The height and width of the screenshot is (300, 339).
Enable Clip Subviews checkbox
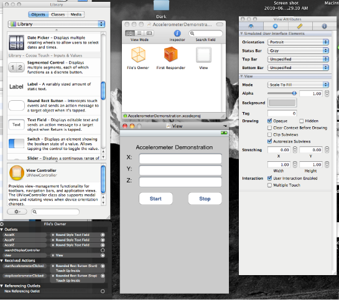(x=269, y=134)
